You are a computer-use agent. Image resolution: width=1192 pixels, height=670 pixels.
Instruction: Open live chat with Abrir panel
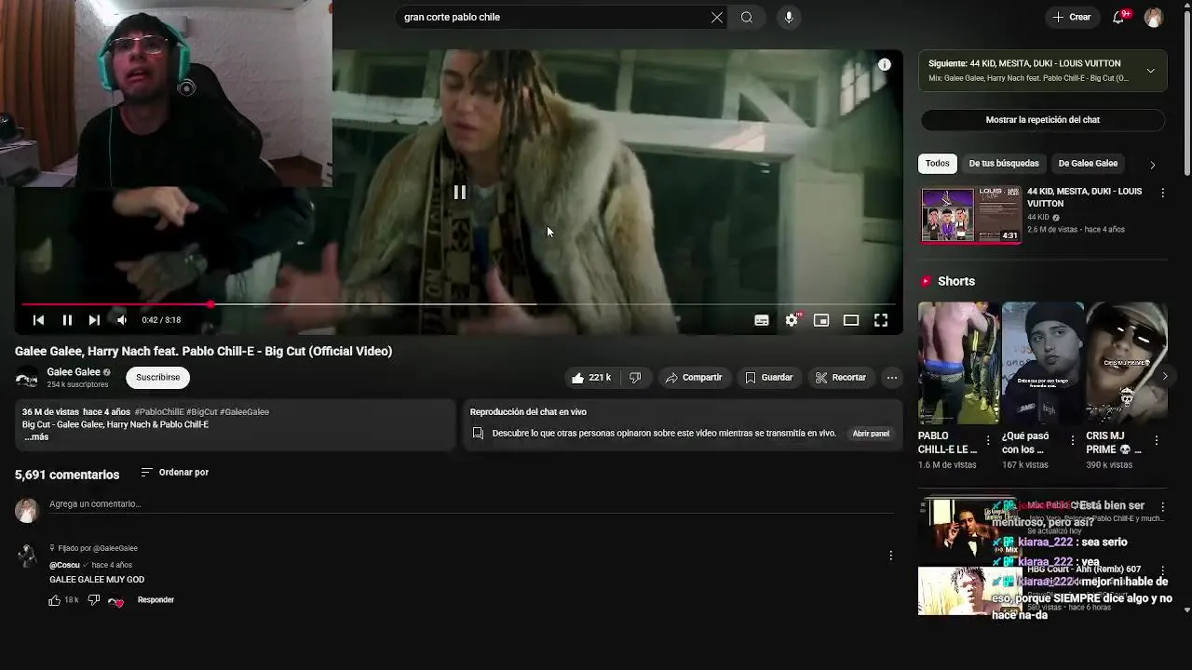(x=871, y=434)
